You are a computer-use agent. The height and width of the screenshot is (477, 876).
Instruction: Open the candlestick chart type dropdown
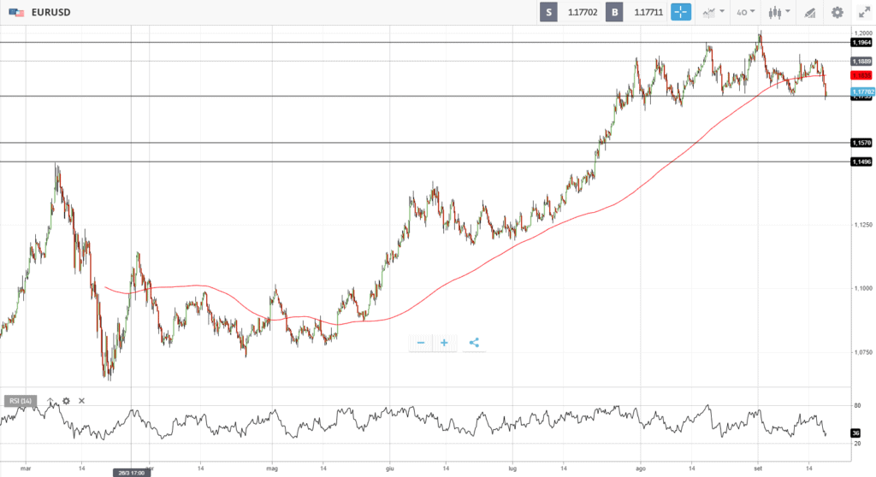click(778, 12)
